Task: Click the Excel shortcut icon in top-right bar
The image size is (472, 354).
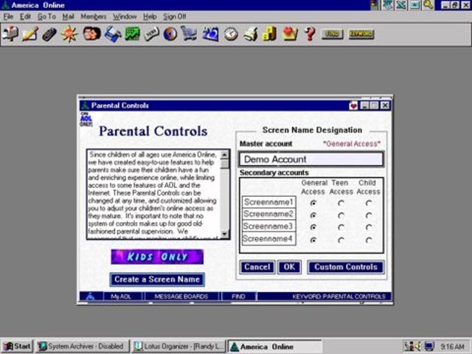Action: tap(401, 5)
